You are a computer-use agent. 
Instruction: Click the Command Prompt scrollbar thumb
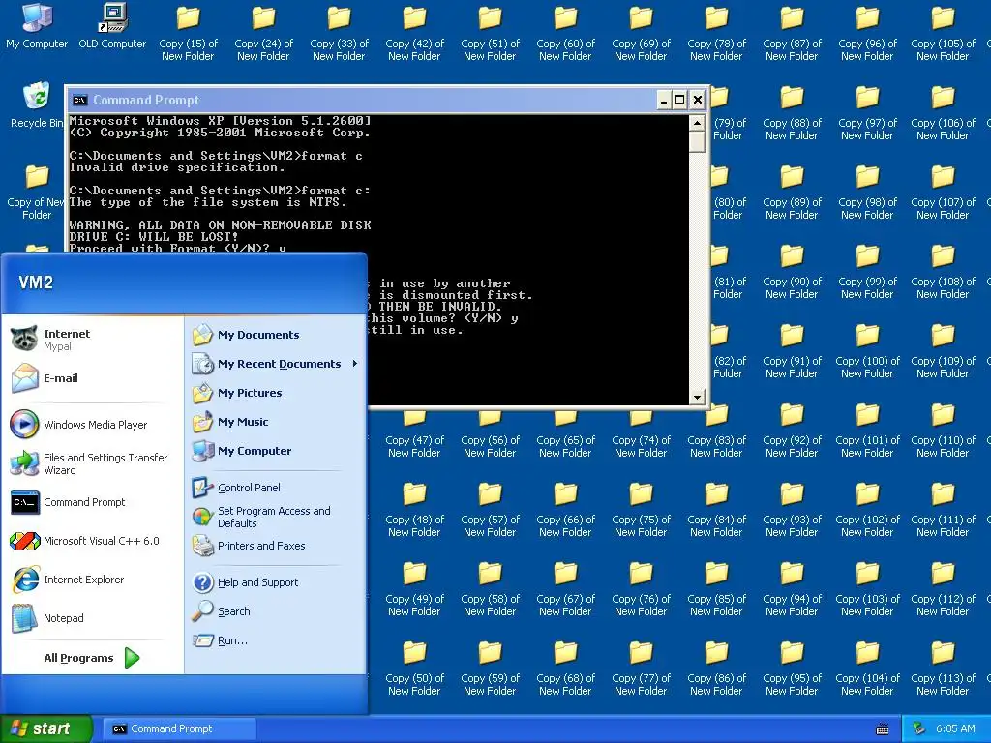[697, 142]
